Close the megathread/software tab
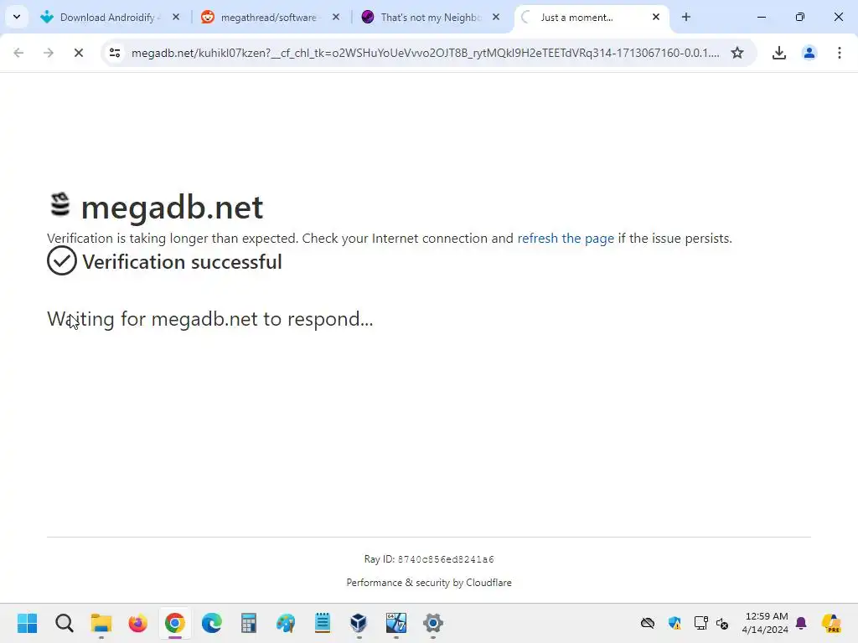The height and width of the screenshot is (643, 858). click(336, 18)
